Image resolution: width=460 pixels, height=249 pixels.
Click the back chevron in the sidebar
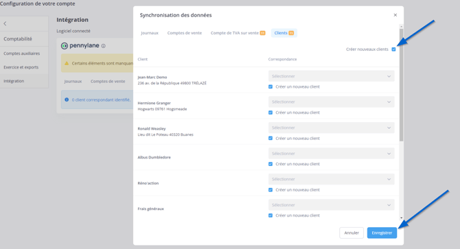[x=5, y=24]
